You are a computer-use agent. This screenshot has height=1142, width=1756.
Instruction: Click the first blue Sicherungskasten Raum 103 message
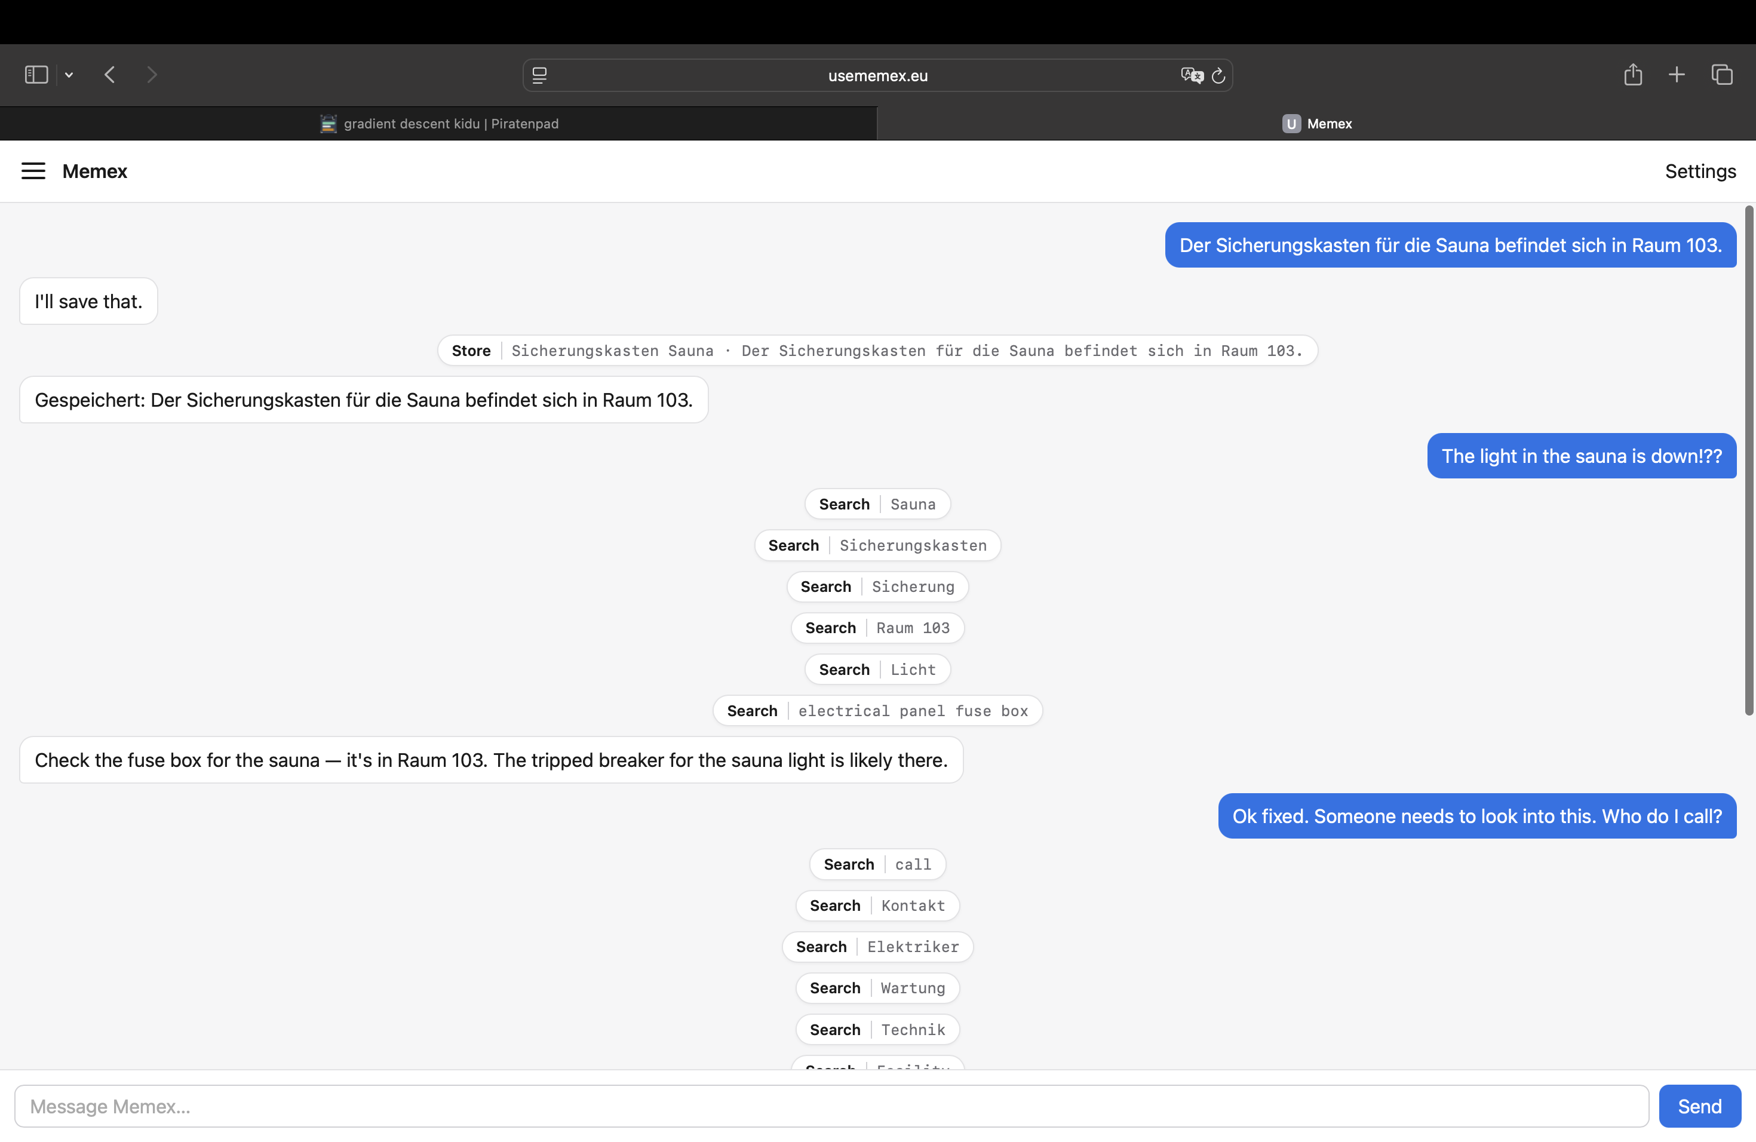[1451, 245]
